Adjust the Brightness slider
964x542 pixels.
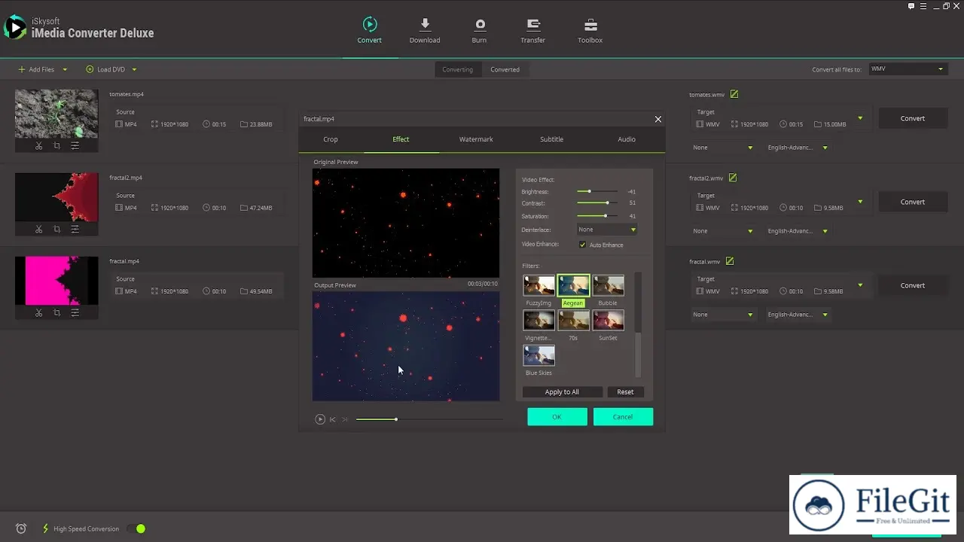pyautogui.click(x=597, y=191)
